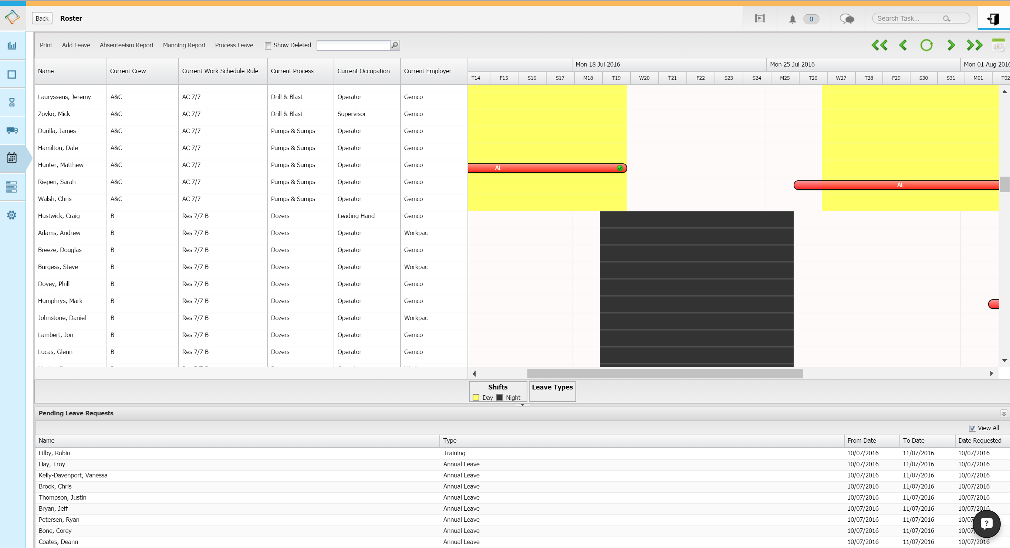Select Riepen, Sarah's AL leave bar
This screenshot has width=1010, height=548.
pos(896,185)
